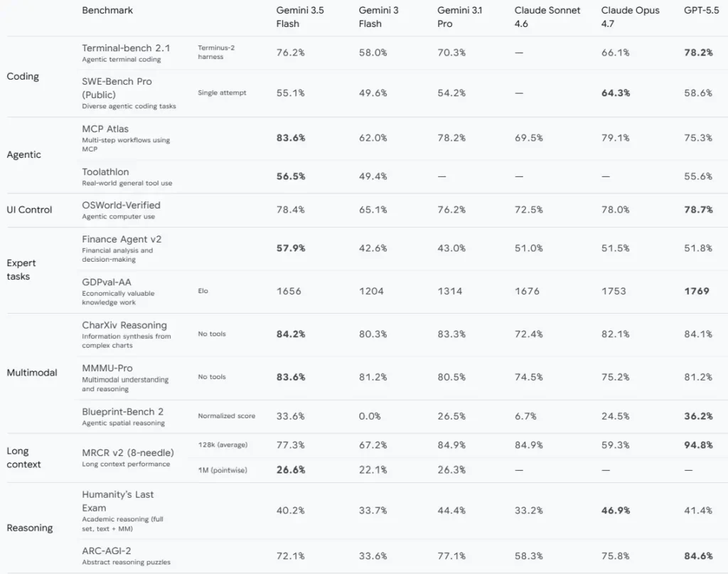The image size is (728, 574).
Task: Click the Toolathlon benchmark name
Action: [x=105, y=172]
